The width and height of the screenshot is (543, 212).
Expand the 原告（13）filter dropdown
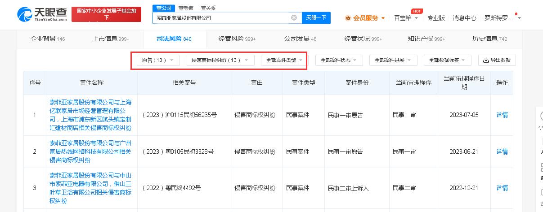tap(157, 60)
